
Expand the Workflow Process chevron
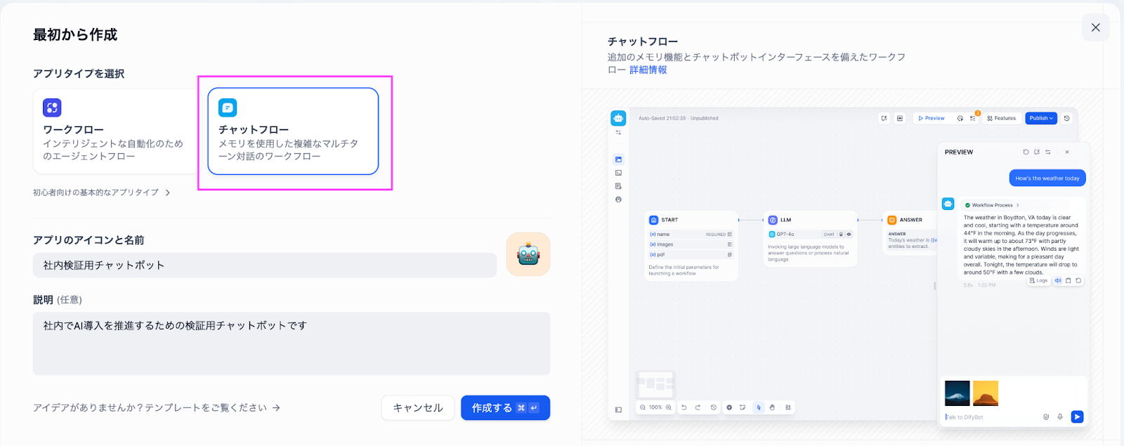(1017, 205)
